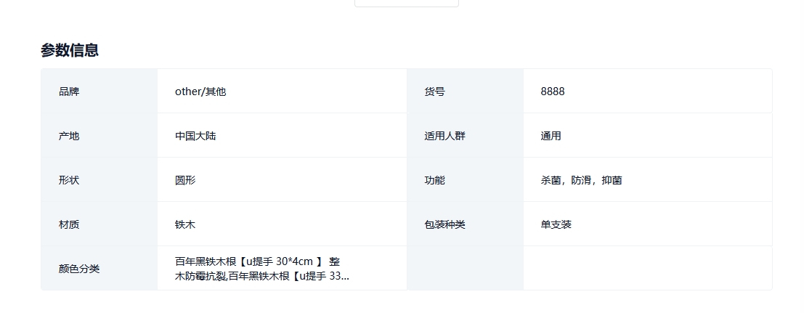Click the 形状 label cell
Image resolution: width=804 pixels, height=313 pixels.
pos(100,179)
